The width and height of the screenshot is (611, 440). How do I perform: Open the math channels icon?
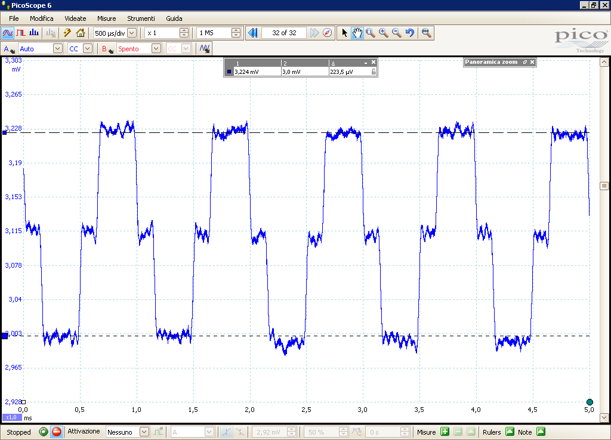(205, 49)
